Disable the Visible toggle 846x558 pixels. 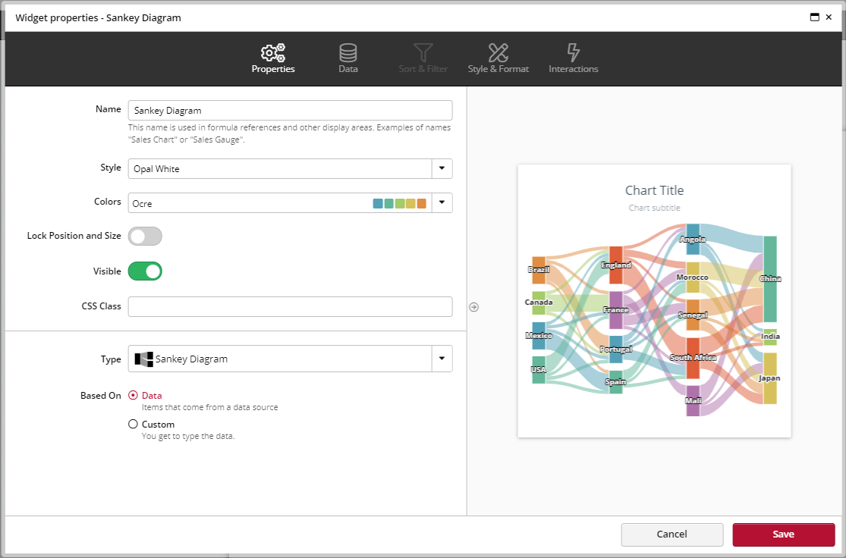point(145,271)
